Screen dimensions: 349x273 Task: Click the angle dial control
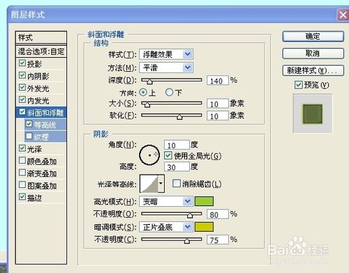pyautogui.click(x=149, y=155)
